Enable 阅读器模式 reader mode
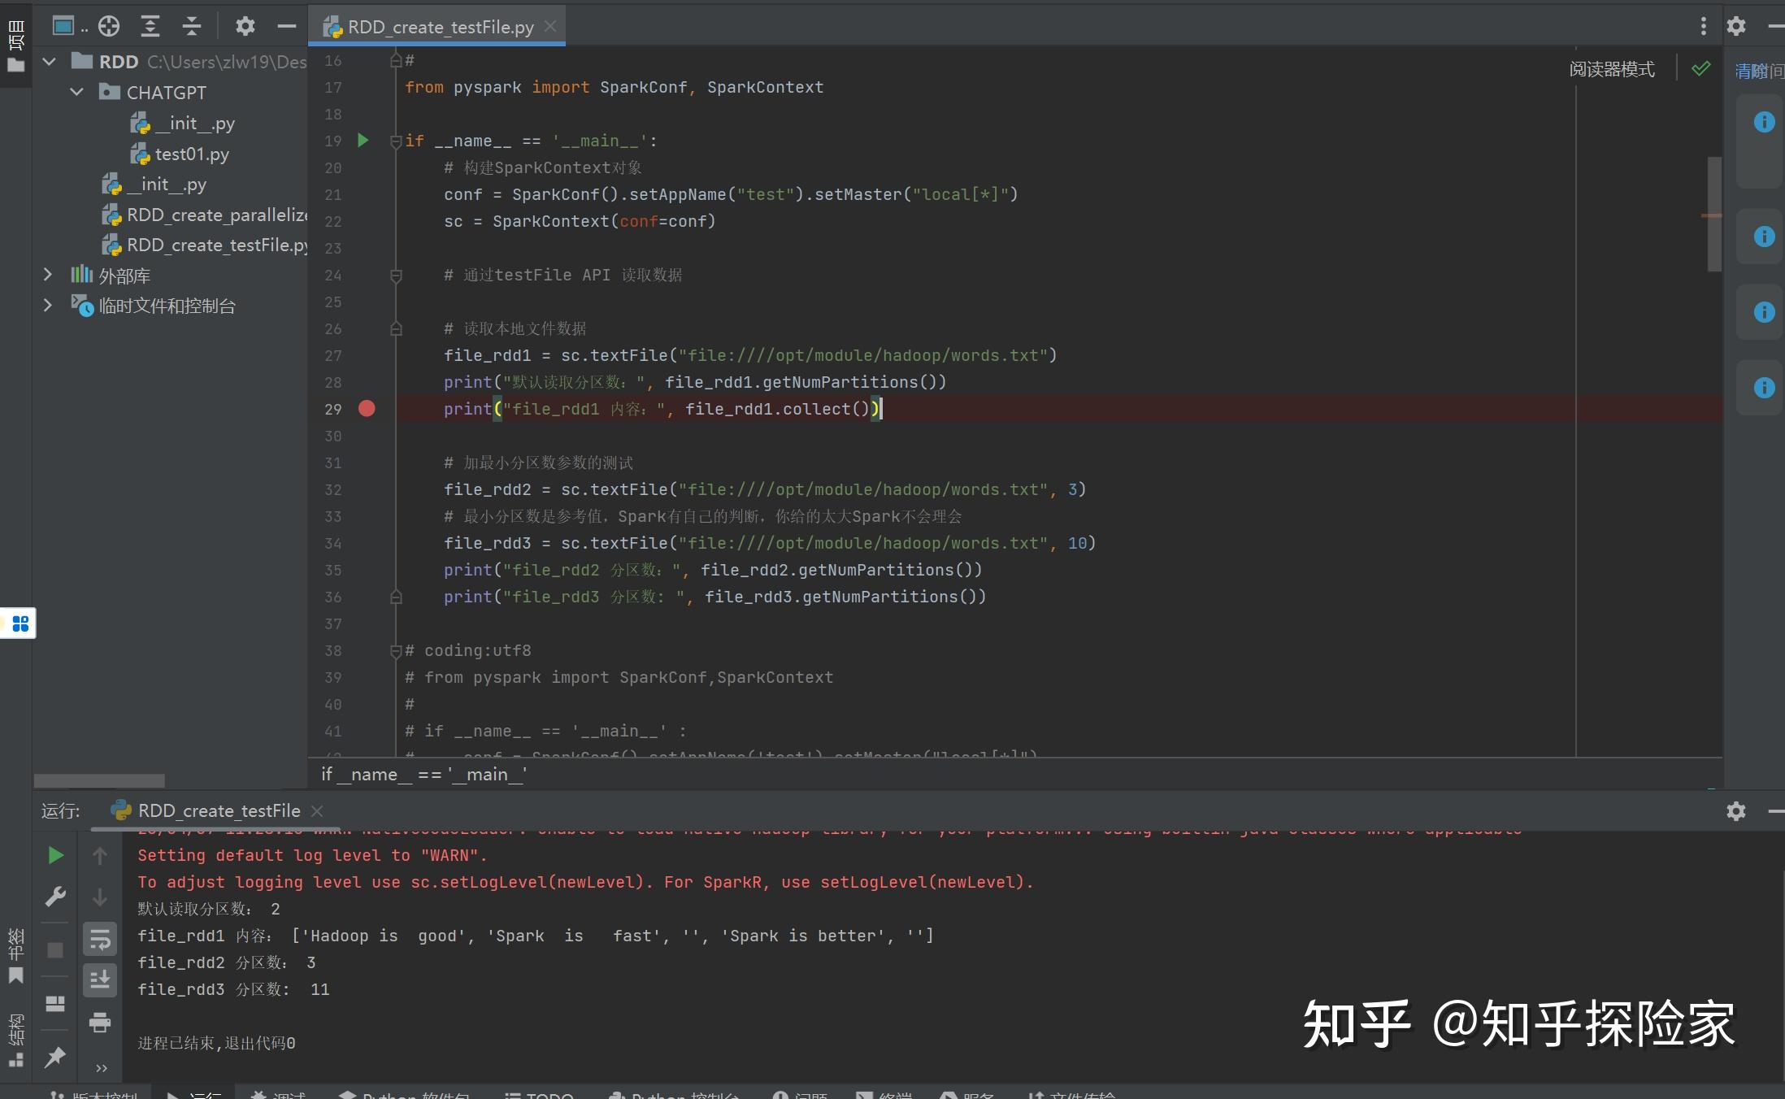1785x1099 pixels. [1611, 68]
